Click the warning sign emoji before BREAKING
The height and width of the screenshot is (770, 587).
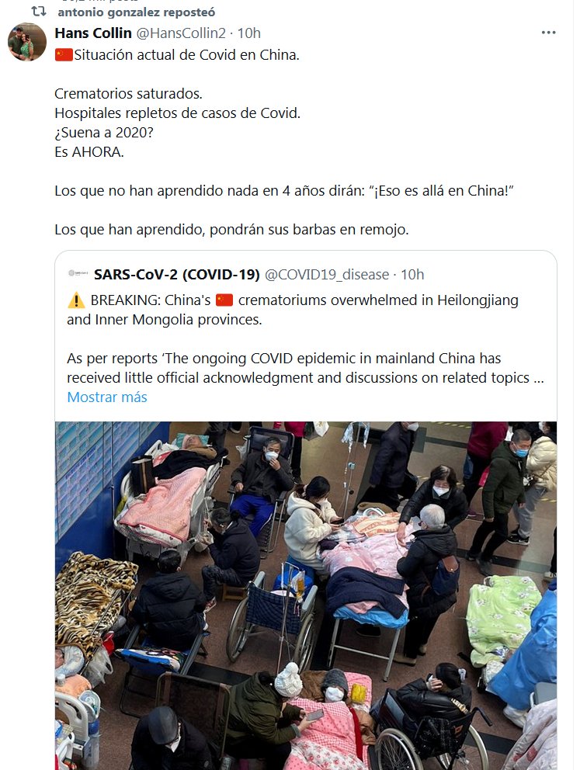pyautogui.click(x=76, y=300)
